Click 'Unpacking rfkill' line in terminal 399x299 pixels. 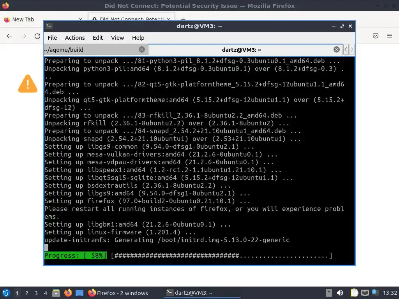[x=167, y=123]
